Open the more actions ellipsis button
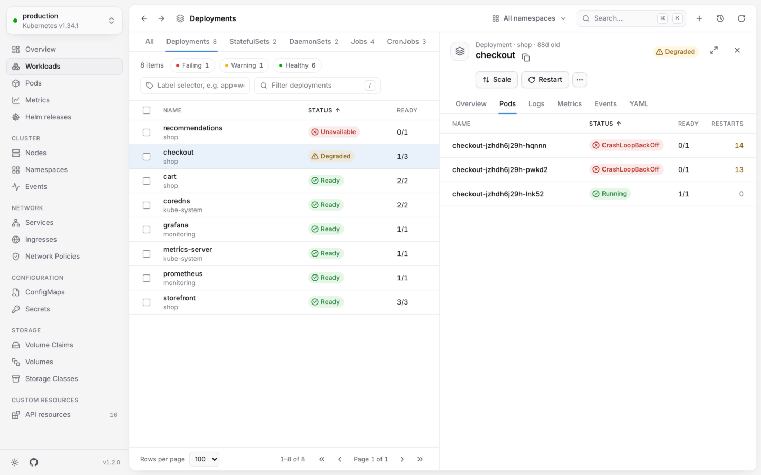Image resolution: width=761 pixels, height=475 pixels. [x=580, y=80]
